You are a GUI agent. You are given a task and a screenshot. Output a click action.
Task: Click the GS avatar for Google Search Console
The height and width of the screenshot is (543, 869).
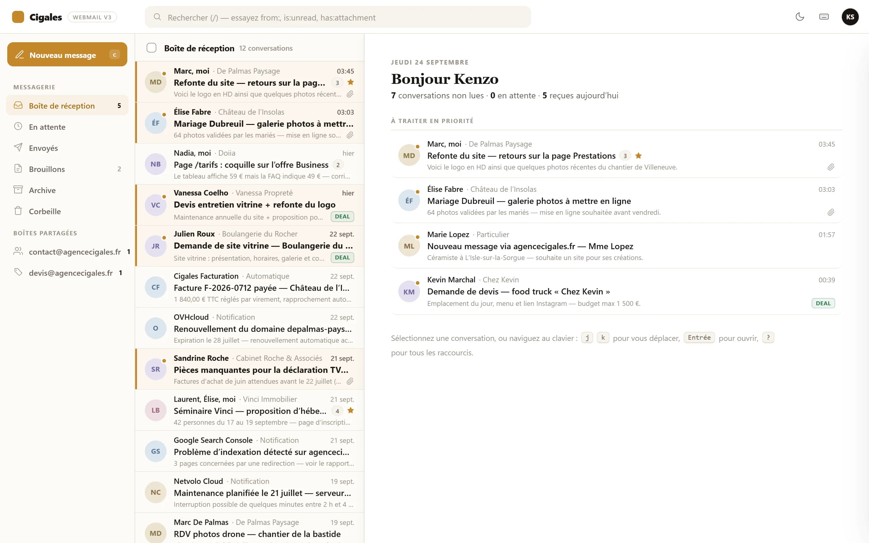pyautogui.click(x=155, y=451)
